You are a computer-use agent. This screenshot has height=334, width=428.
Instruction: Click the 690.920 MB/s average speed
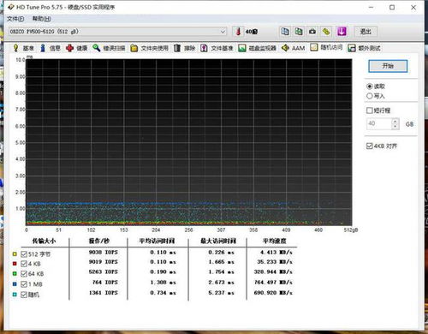click(273, 293)
